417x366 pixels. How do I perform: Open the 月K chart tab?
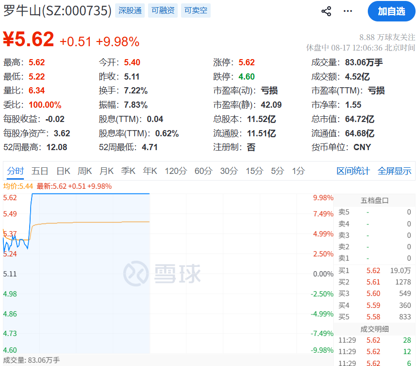click(x=107, y=171)
